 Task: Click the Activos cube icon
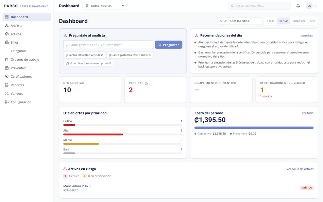click(x=7, y=34)
